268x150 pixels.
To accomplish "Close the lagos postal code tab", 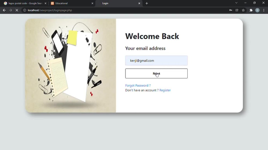I will pyautogui.click(x=46, y=3).
